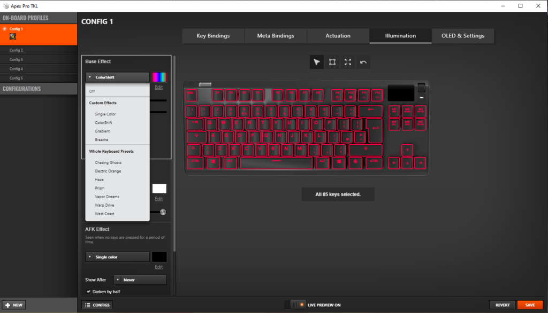
Task: Select the Config 5 profile
Action: click(39, 78)
